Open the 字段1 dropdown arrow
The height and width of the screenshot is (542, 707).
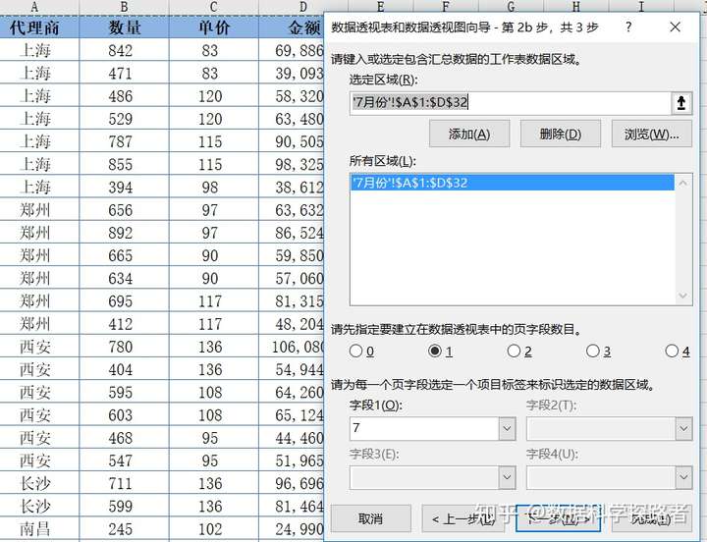(x=507, y=428)
